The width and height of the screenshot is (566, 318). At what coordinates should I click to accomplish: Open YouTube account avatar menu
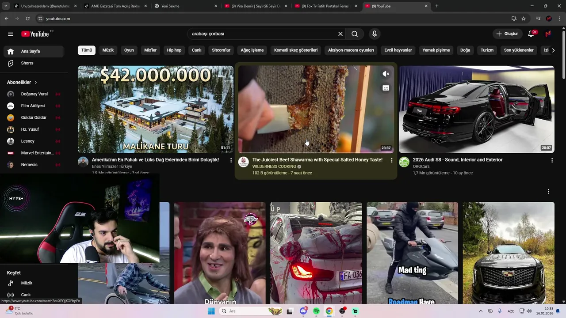point(548,34)
